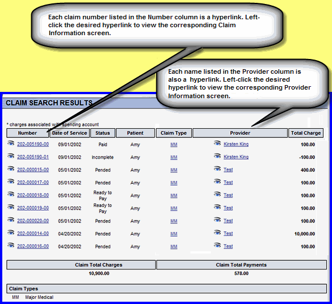
Task: Open Test provider link for claim 202-000019-00
Action: 228,208
